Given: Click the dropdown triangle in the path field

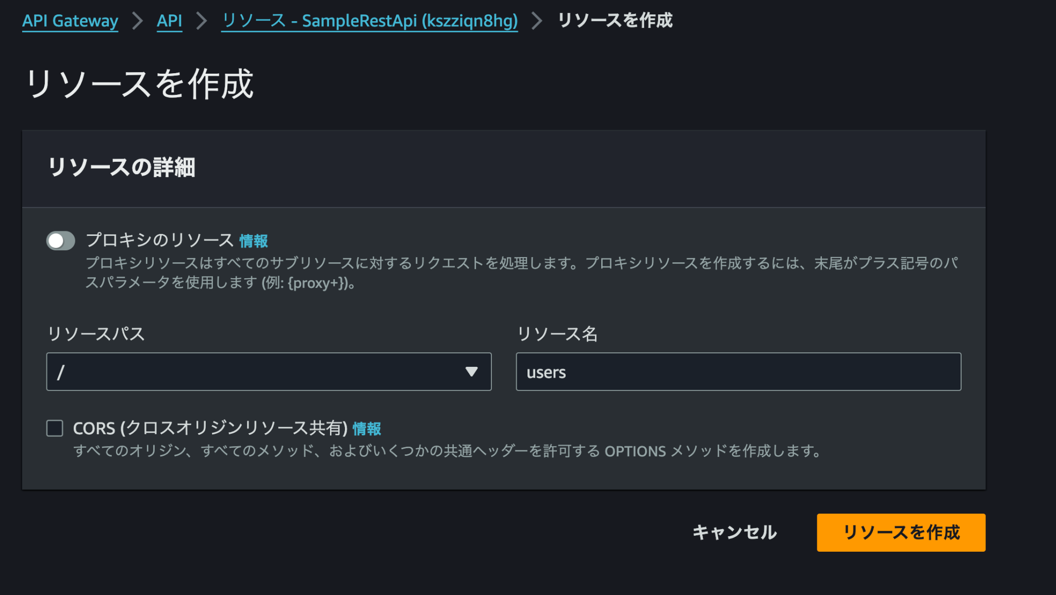Looking at the screenshot, I should pyautogui.click(x=471, y=372).
